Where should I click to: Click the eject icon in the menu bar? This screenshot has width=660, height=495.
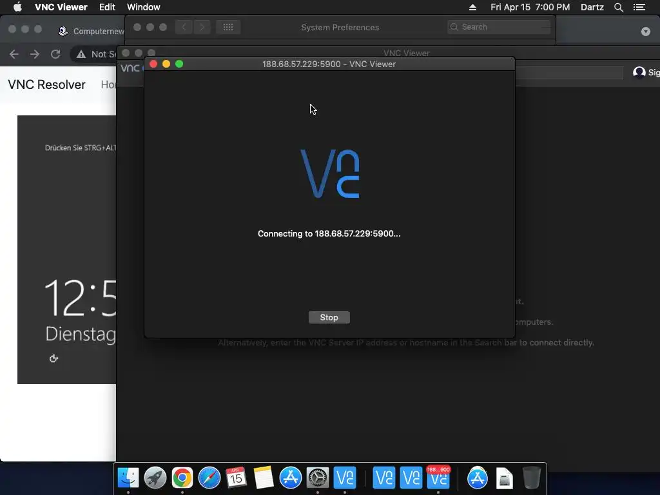[x=472, y=7]
